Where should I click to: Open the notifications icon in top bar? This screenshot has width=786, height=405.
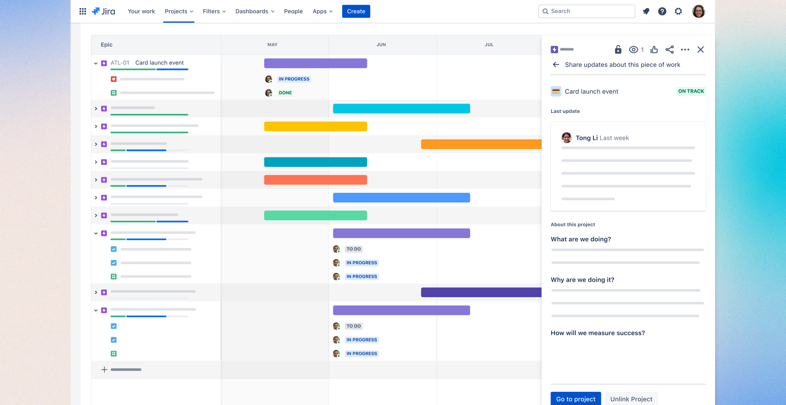pyautogui.click(x=646, y=12)
